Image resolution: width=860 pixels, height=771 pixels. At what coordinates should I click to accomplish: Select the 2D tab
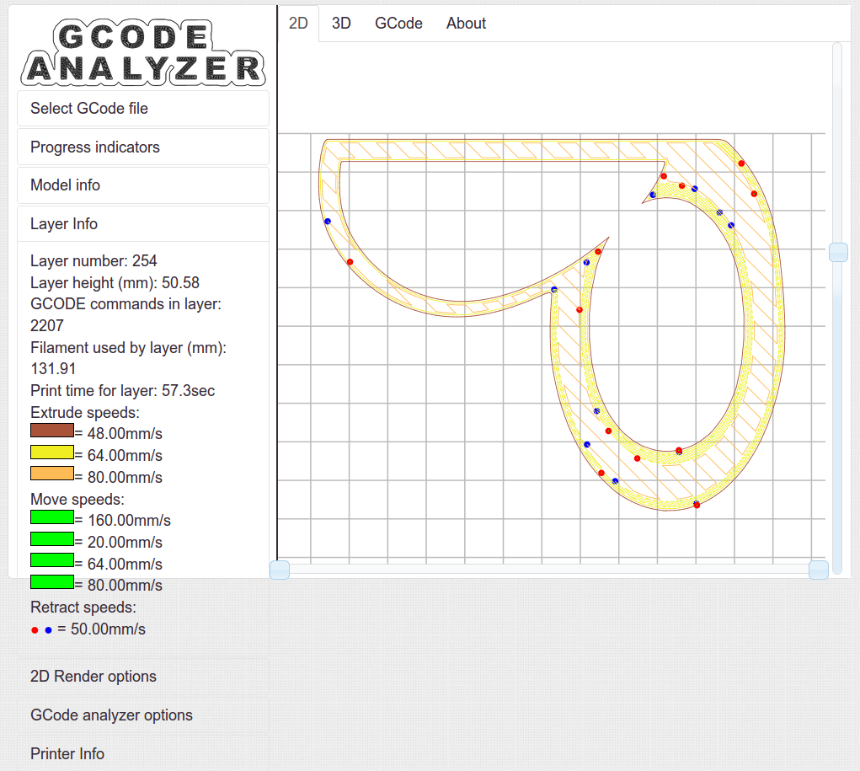click(x=298, y=24)
